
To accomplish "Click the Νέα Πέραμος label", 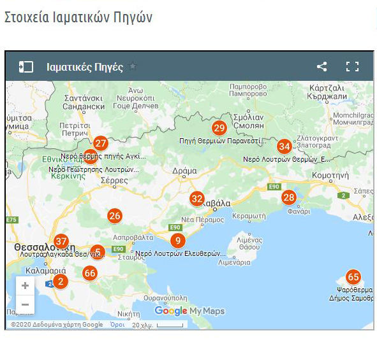I will tap(202, 220).
